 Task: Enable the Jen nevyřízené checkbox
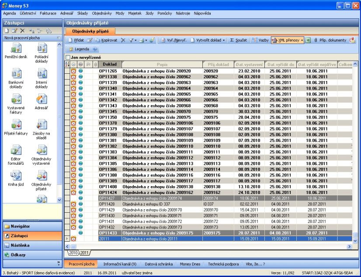pos(68,57)
